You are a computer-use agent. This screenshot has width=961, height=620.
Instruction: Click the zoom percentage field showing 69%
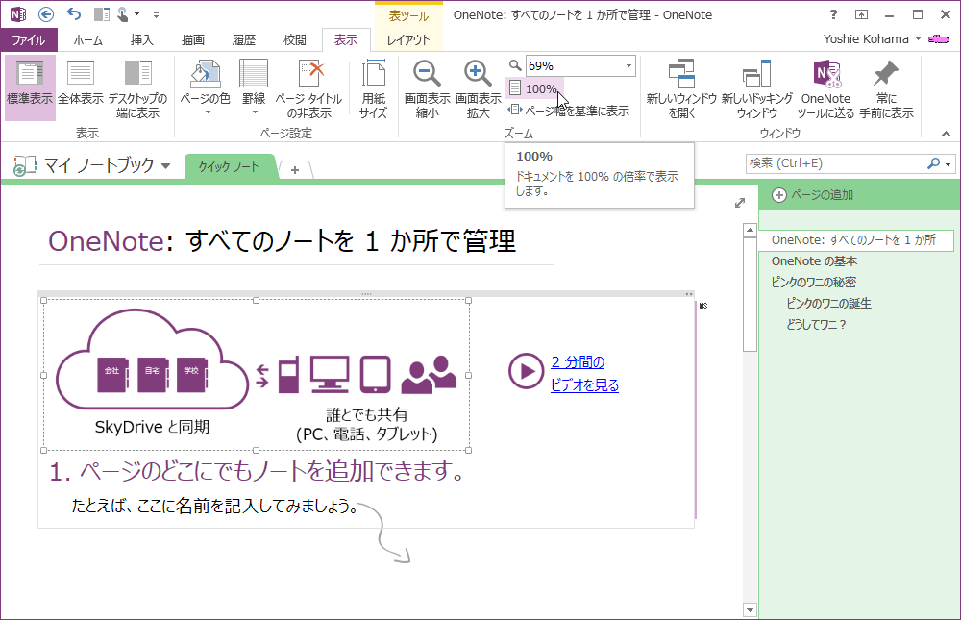(573, 65)
